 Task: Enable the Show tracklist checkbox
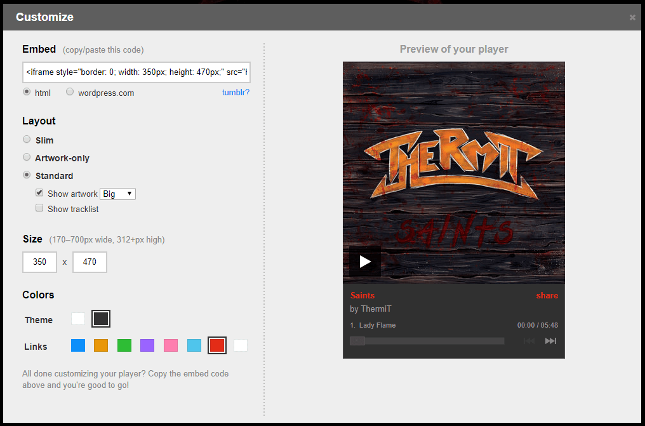pyautogui.click(x=39, y=208)
